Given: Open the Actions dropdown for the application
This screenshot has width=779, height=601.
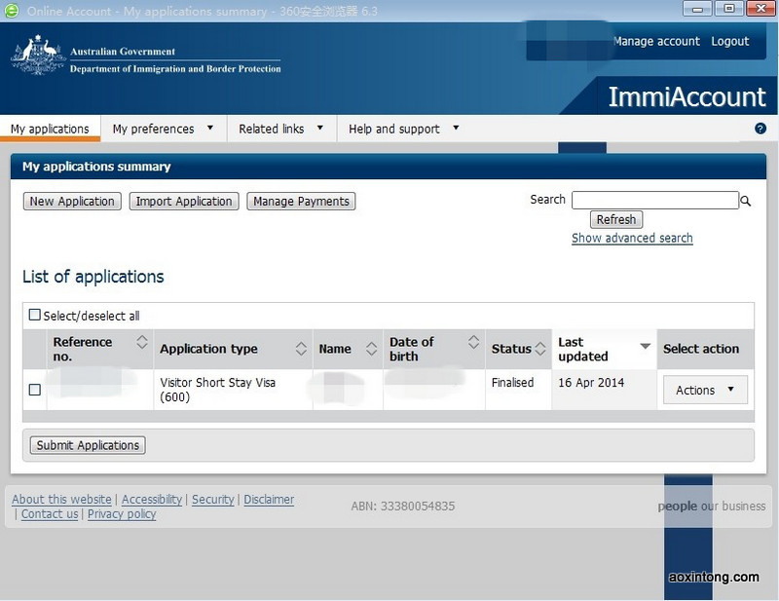Looking at the screenshot, I should click(705, 390).
